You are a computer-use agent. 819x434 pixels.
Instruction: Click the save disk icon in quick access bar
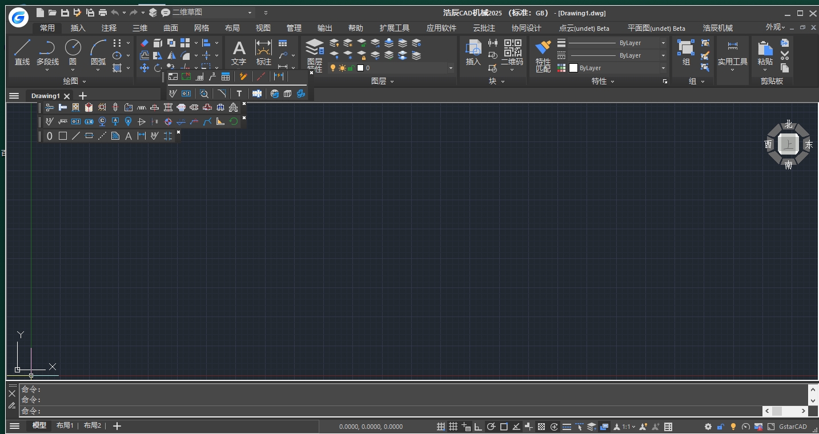point(65,13)
